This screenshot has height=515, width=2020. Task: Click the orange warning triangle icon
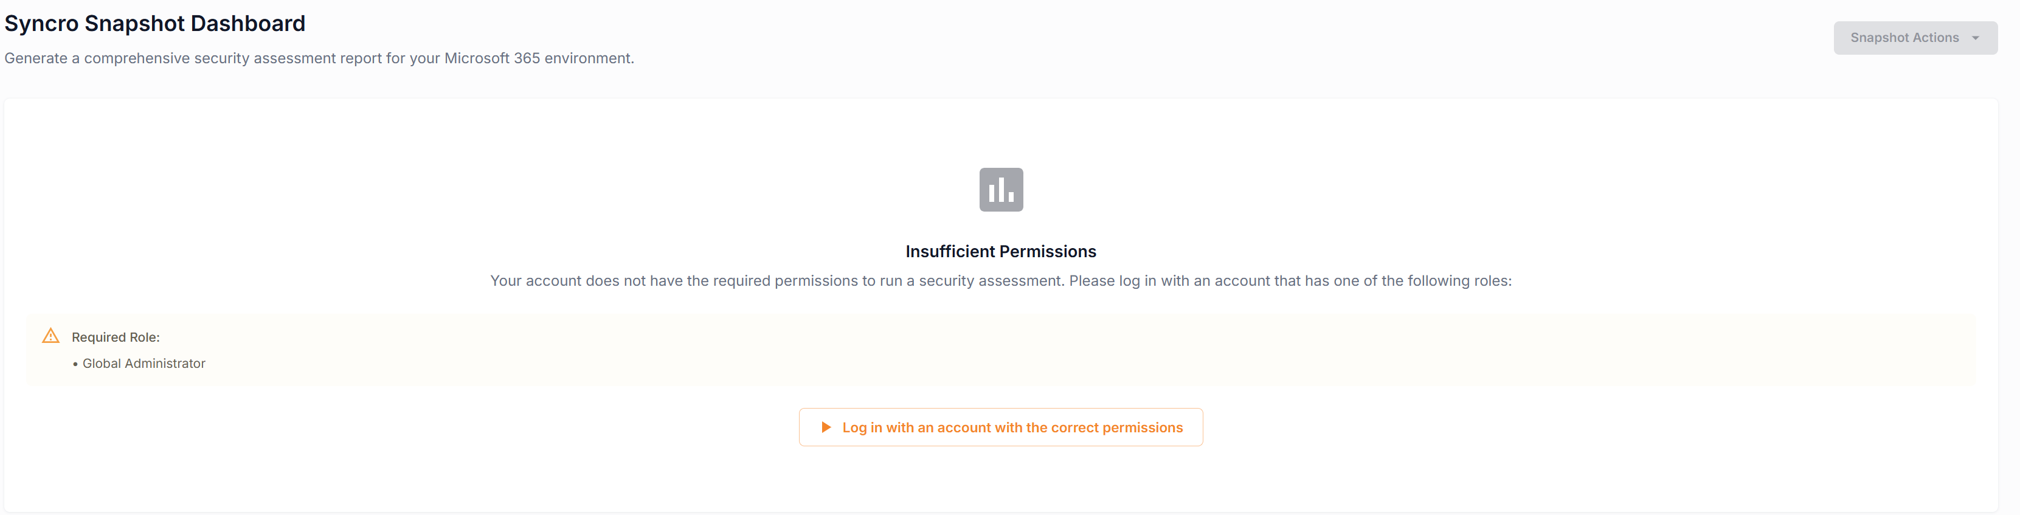[51, 336]
